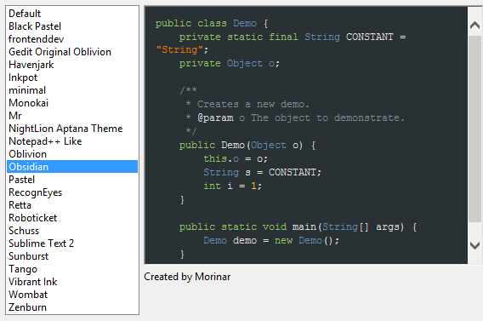
Task: Click 'String s = CONSTANT;' line
Action: tap(262, 172)
